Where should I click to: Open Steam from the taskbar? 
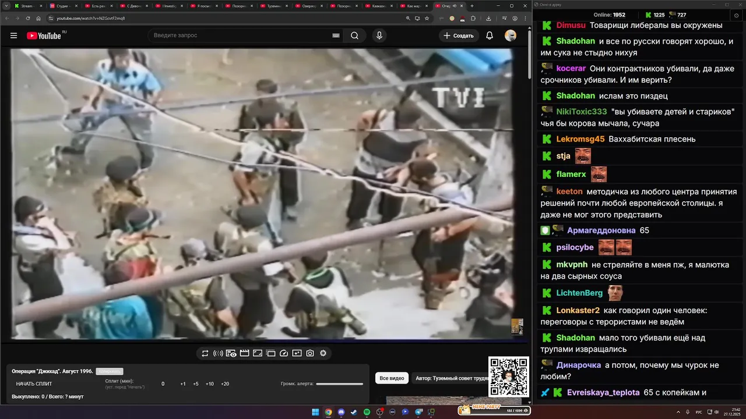pyautogui.click(x=354, y=412)
